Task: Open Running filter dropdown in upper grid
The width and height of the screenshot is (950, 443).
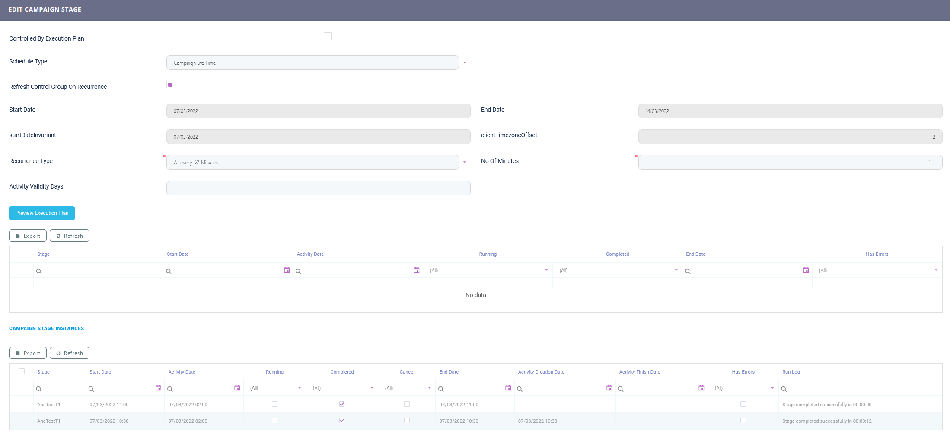Action: point(546,270)
